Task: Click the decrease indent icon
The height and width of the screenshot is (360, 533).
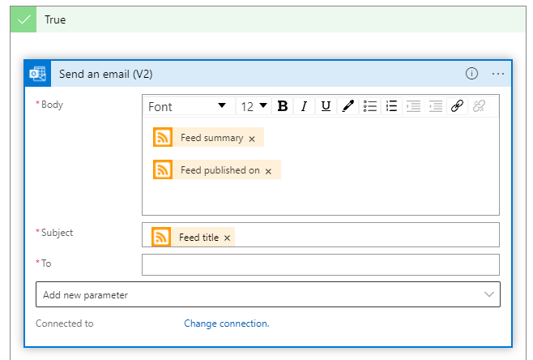Action: click(x=414, y=106)
